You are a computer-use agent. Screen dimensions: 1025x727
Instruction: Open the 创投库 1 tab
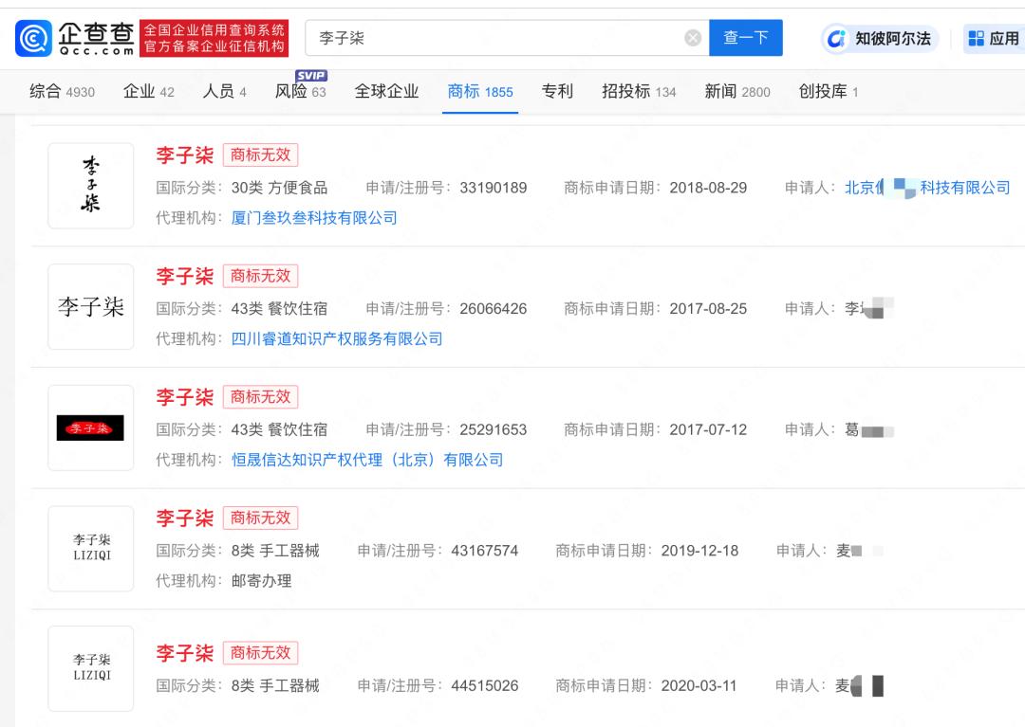pyautogui.click(x=829, y=91)
